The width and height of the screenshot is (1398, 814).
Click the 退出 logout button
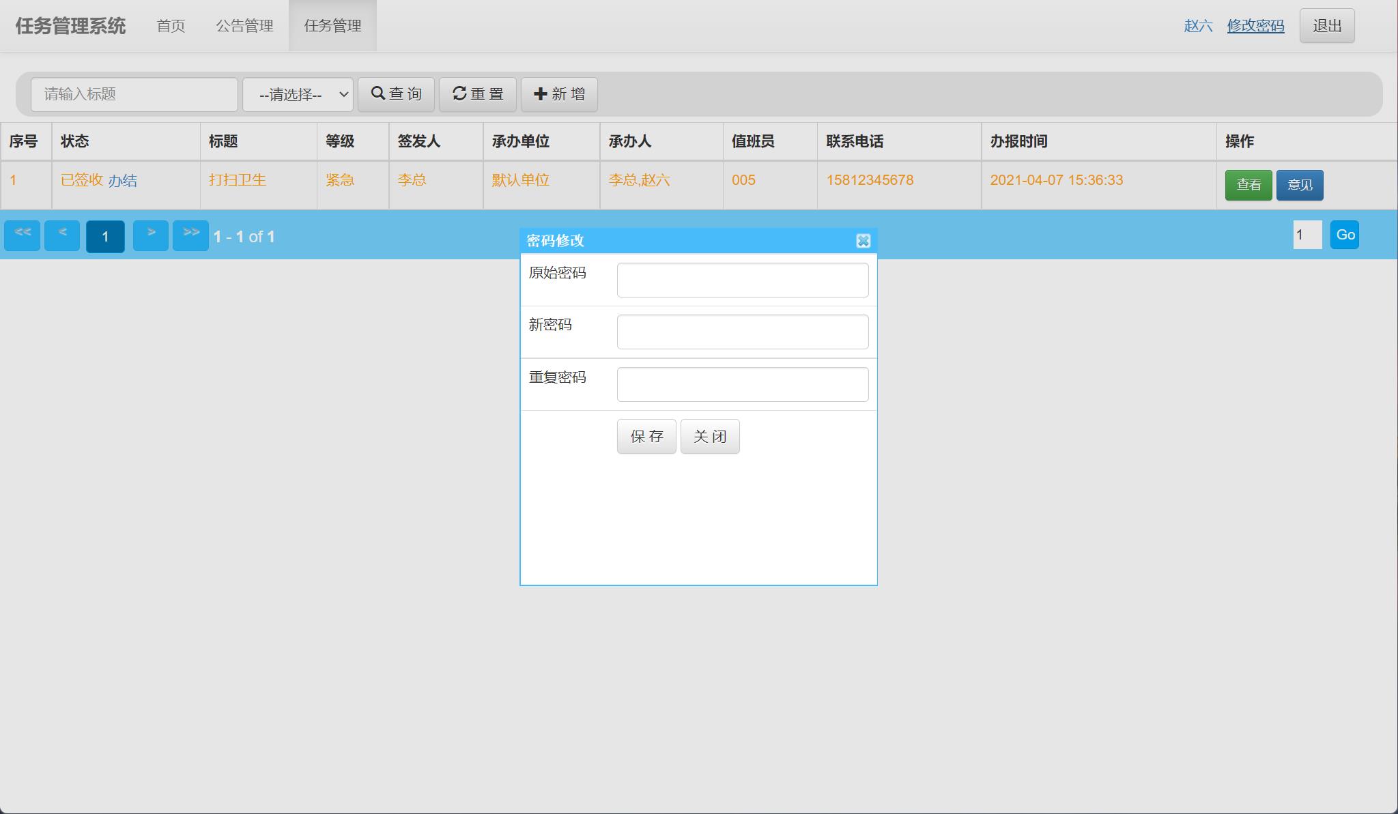pos(1326,25)
